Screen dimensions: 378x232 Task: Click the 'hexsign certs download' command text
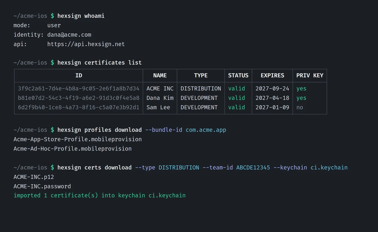tap(94, 168)
